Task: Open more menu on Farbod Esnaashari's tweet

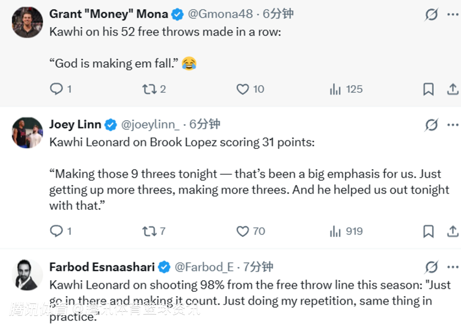Action: [x=452, y=267]
